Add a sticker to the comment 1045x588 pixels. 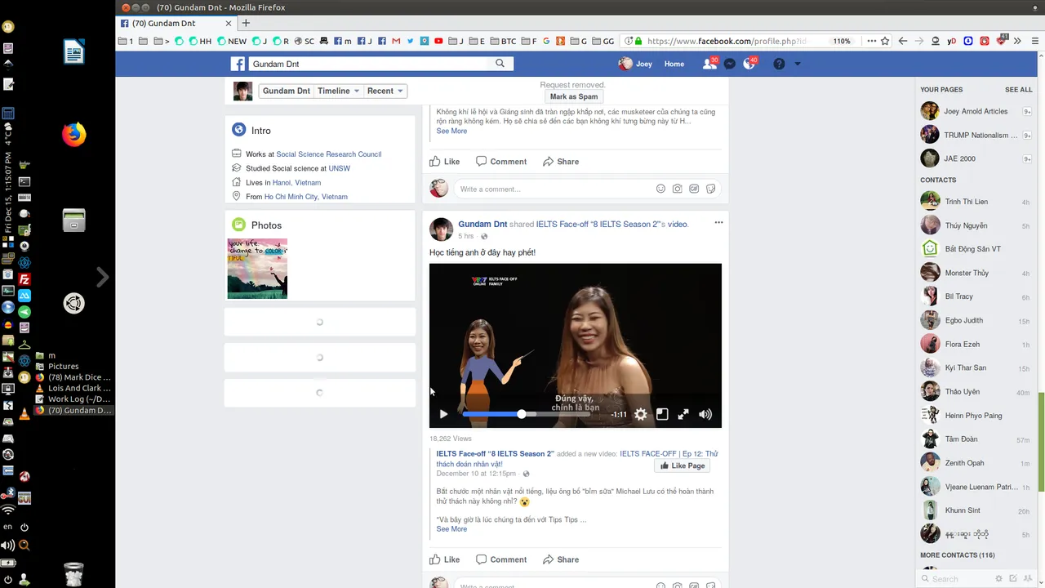click(x=710, y=189)
